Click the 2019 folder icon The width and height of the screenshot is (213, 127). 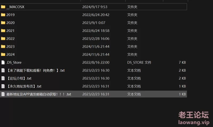[x=3, y=15]
